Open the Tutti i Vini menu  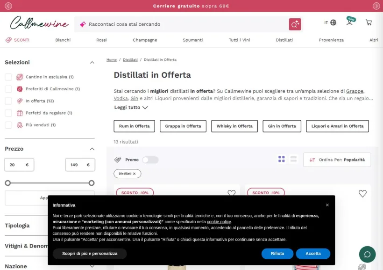[239, 40]
